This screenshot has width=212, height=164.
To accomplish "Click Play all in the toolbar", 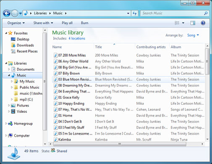I will point(67,23).
